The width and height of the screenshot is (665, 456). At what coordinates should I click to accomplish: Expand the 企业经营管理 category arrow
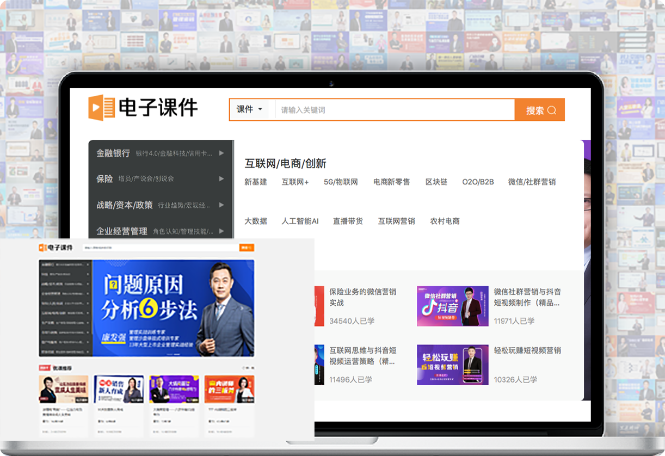(x=221, y=231)
